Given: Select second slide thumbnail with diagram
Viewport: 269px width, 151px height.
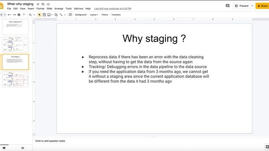Looking at the screenshot, I should tap(16, 44).
